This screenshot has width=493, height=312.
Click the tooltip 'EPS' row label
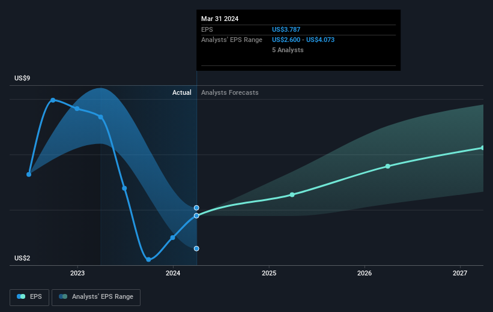(x=207, y=29)
